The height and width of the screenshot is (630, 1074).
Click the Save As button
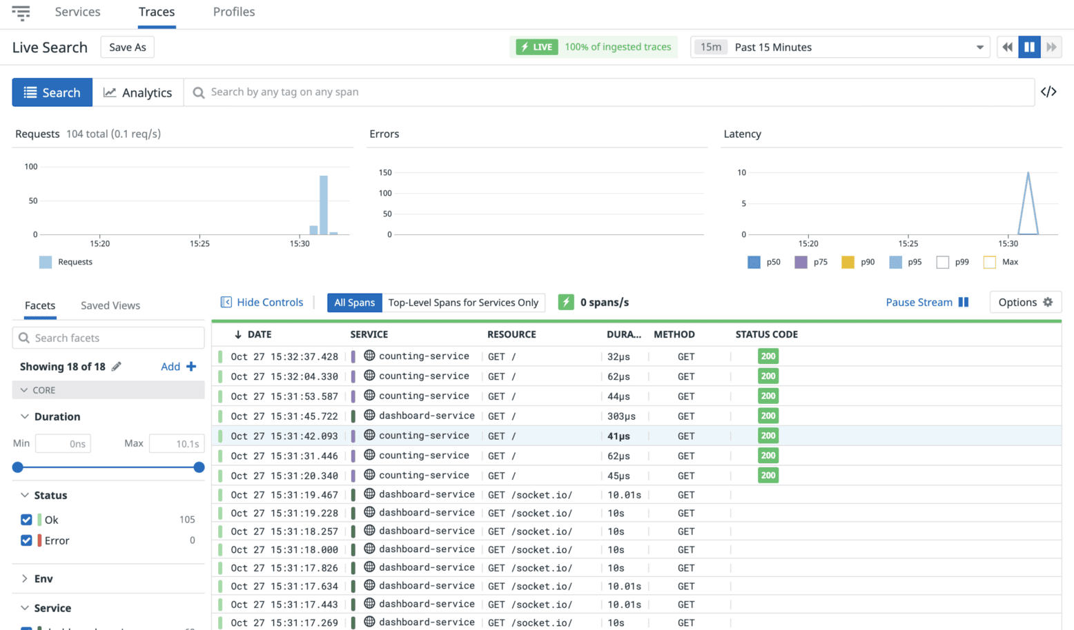(x=128, y=47)
